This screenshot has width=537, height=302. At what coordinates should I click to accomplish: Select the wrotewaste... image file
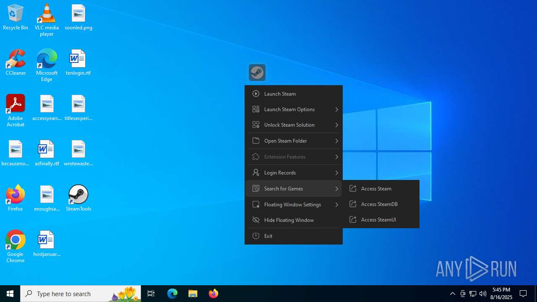tap(78, 153)
